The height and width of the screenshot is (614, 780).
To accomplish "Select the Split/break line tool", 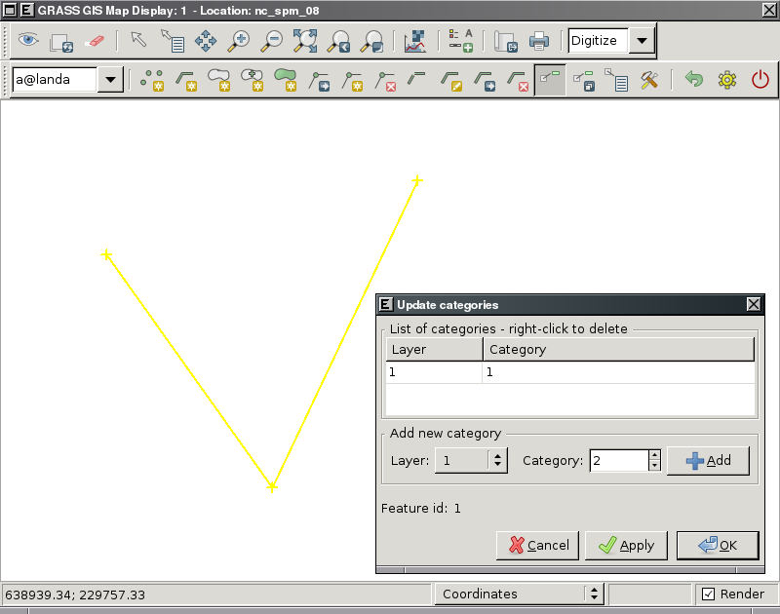I will pos(416,79).
